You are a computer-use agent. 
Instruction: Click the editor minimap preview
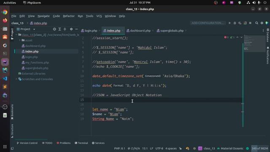(x=254, y=43)
